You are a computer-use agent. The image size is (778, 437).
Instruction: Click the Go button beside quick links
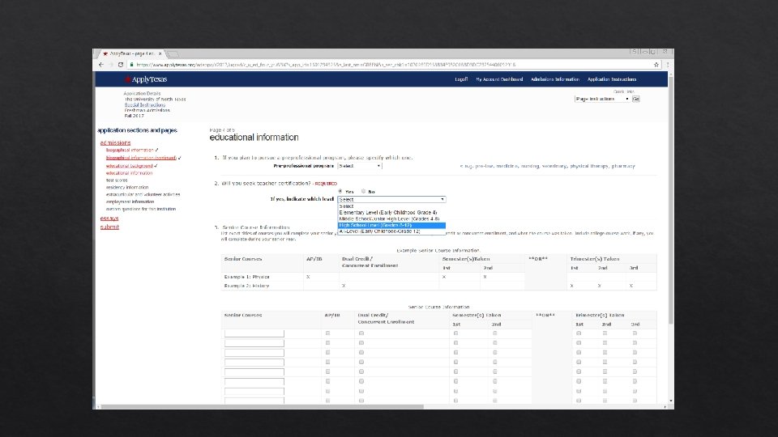point(635,99)
